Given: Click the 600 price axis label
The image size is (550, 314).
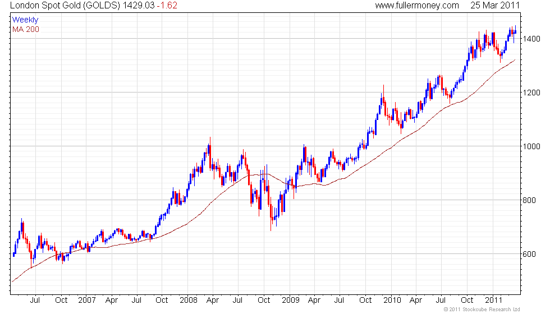Looking at the screenshot, I should (529, 254).
